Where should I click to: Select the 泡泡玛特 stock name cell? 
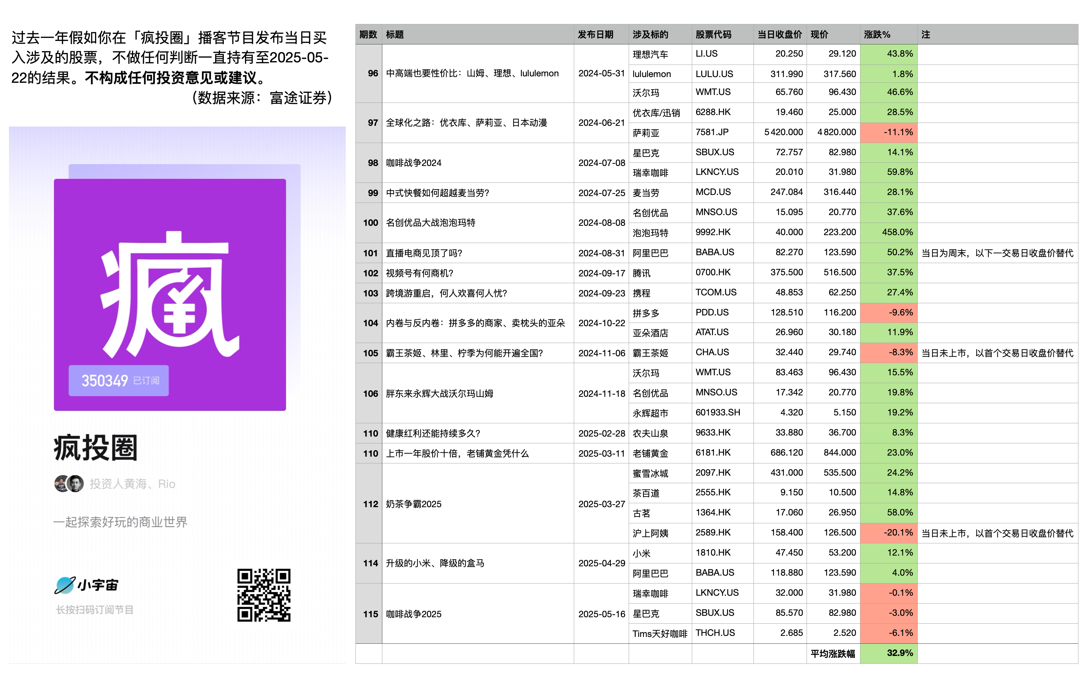tap(660, 233)
